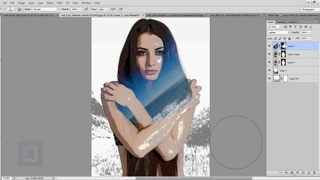Hide Layer 2 with its eye icon
320x180 pixels.
[269, 46]
